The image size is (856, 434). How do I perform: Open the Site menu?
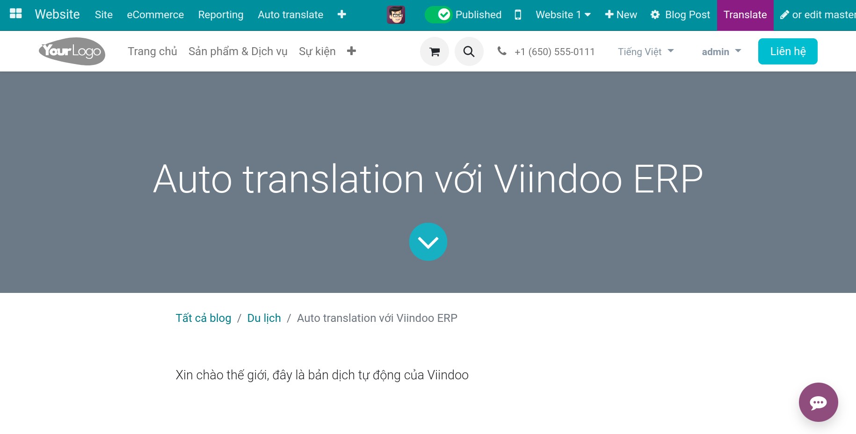click(x=104, y=15)
